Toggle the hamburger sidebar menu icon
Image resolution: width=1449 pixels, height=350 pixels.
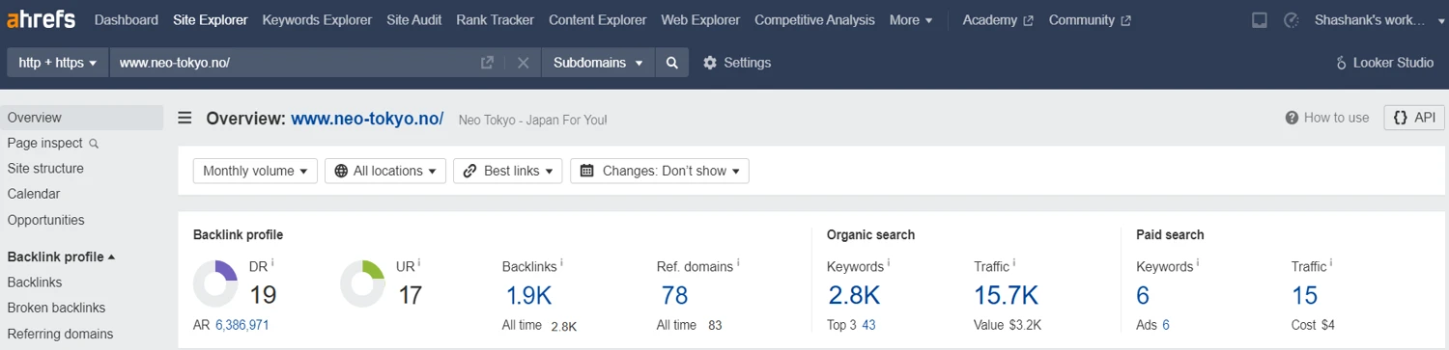[185, 119]
